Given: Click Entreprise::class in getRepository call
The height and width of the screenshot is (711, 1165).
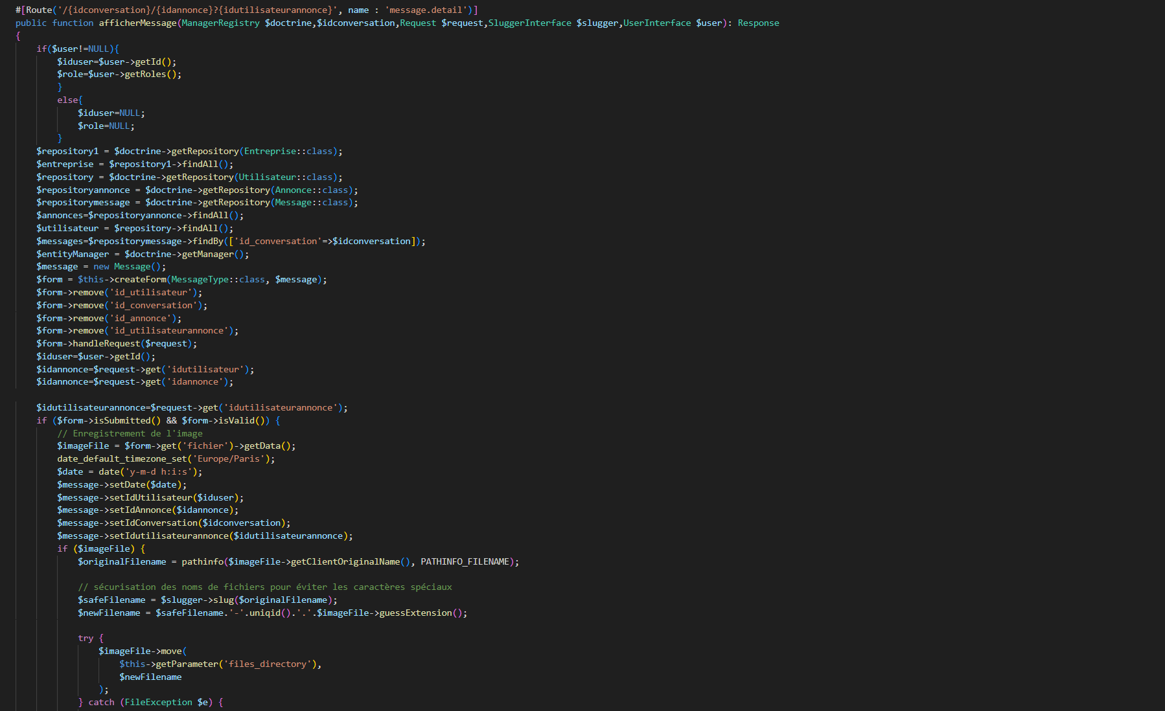Looking at the screenshot, I should pos(288,151).
